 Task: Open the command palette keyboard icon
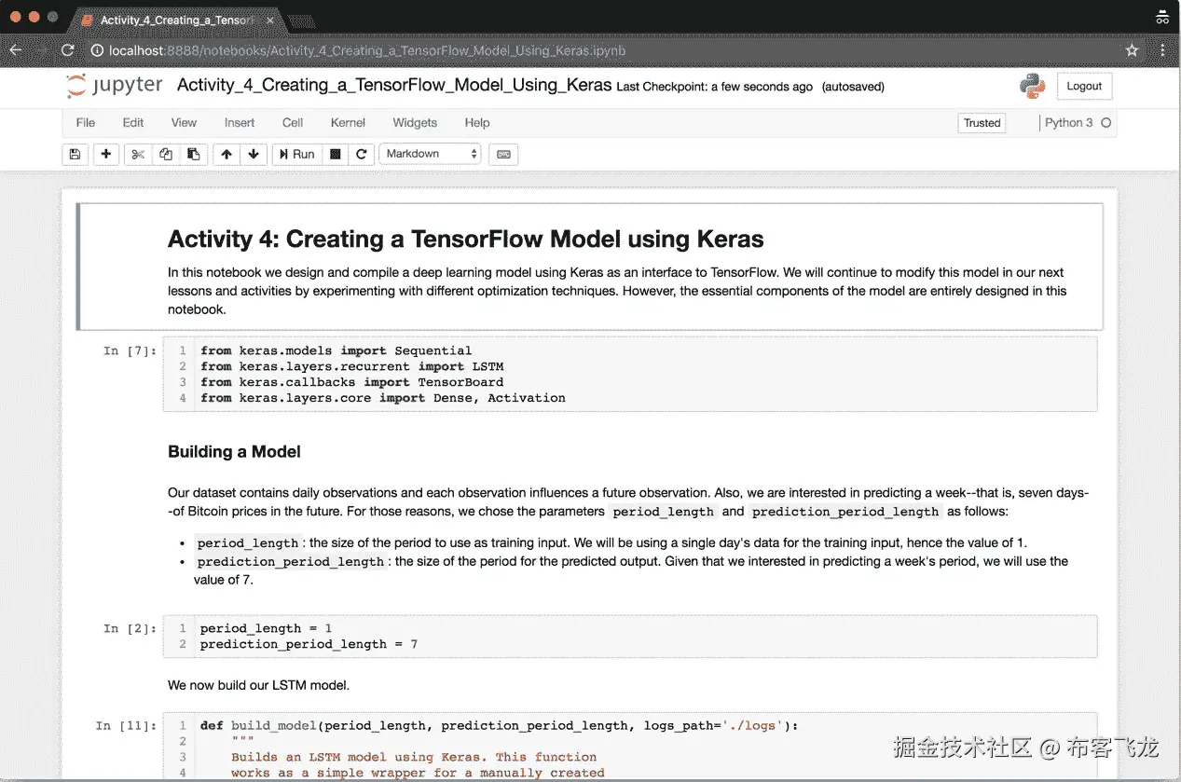pos(503,154)
